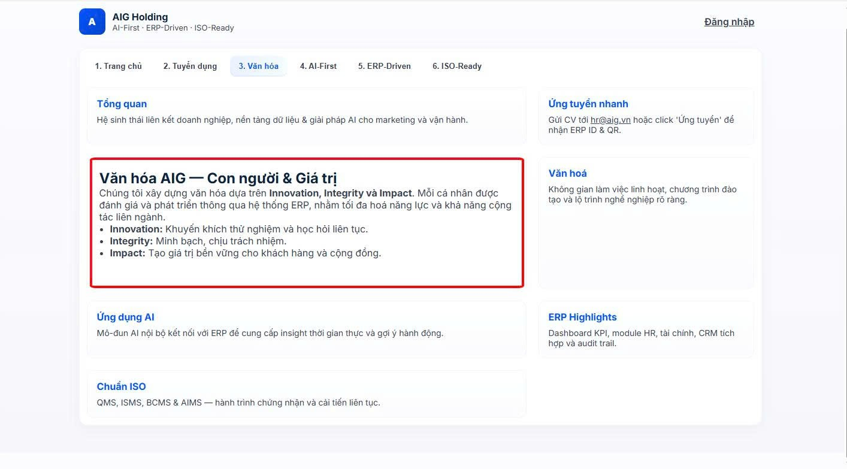Switch to the 6. ISO-Ready tab
The image size is (847, 469).
[x=456, y=66]
